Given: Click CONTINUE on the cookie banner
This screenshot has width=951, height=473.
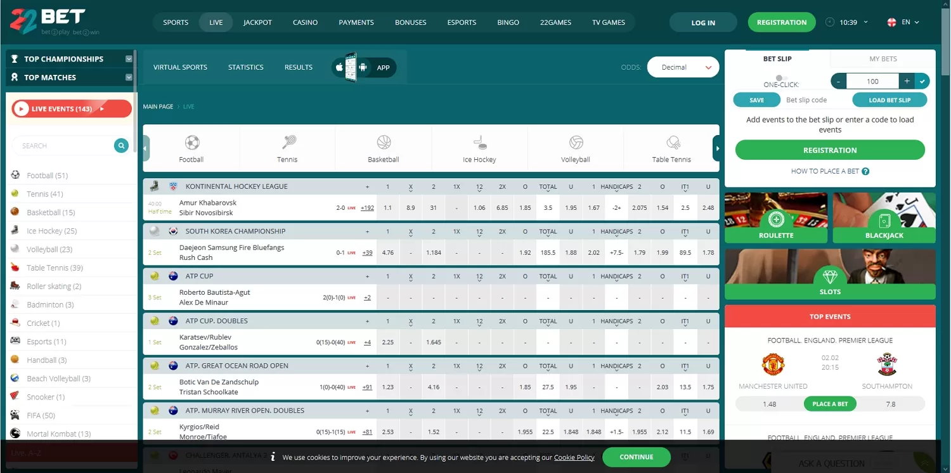Looking at the screenshot, I should pyautogui.click(x=637, y=457).
